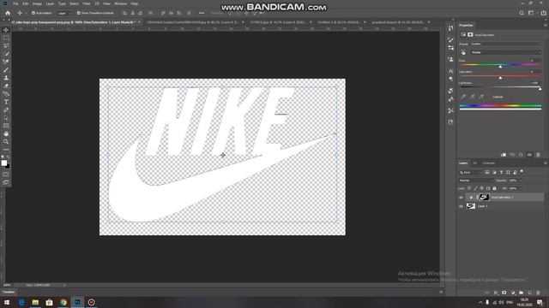Image resolution: width=549 pixels, height=308 pixels.
Task: Click the add layer style fx icon
Action: 496,293
